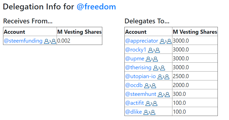
Task: Click delegation icon beside @utopian-io
Action: coord(163,77)
